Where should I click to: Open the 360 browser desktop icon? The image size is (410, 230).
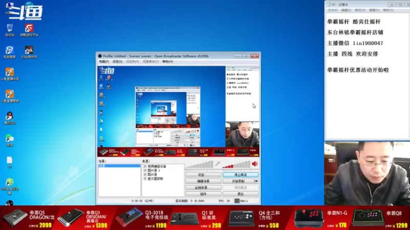click(10, 186)
